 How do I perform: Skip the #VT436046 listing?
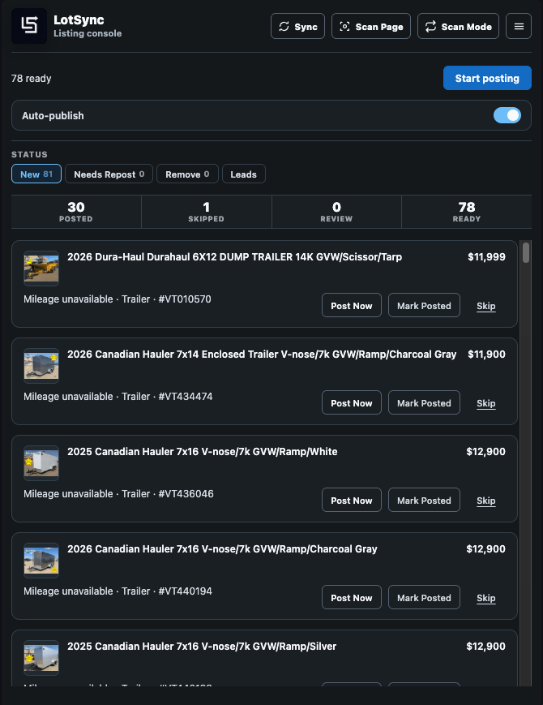point(486,501)
